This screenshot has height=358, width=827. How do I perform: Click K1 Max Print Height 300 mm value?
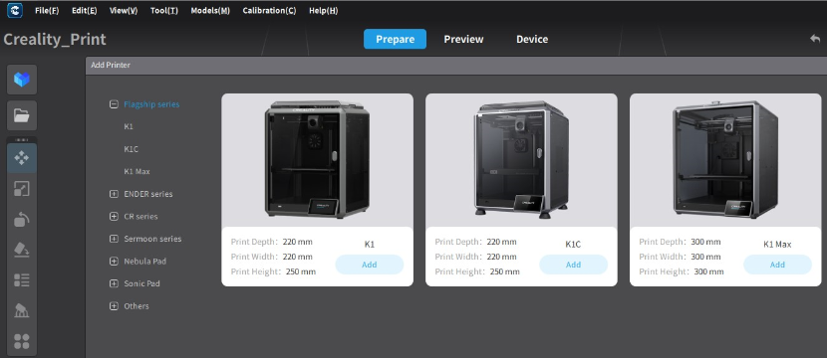point(708,271)
